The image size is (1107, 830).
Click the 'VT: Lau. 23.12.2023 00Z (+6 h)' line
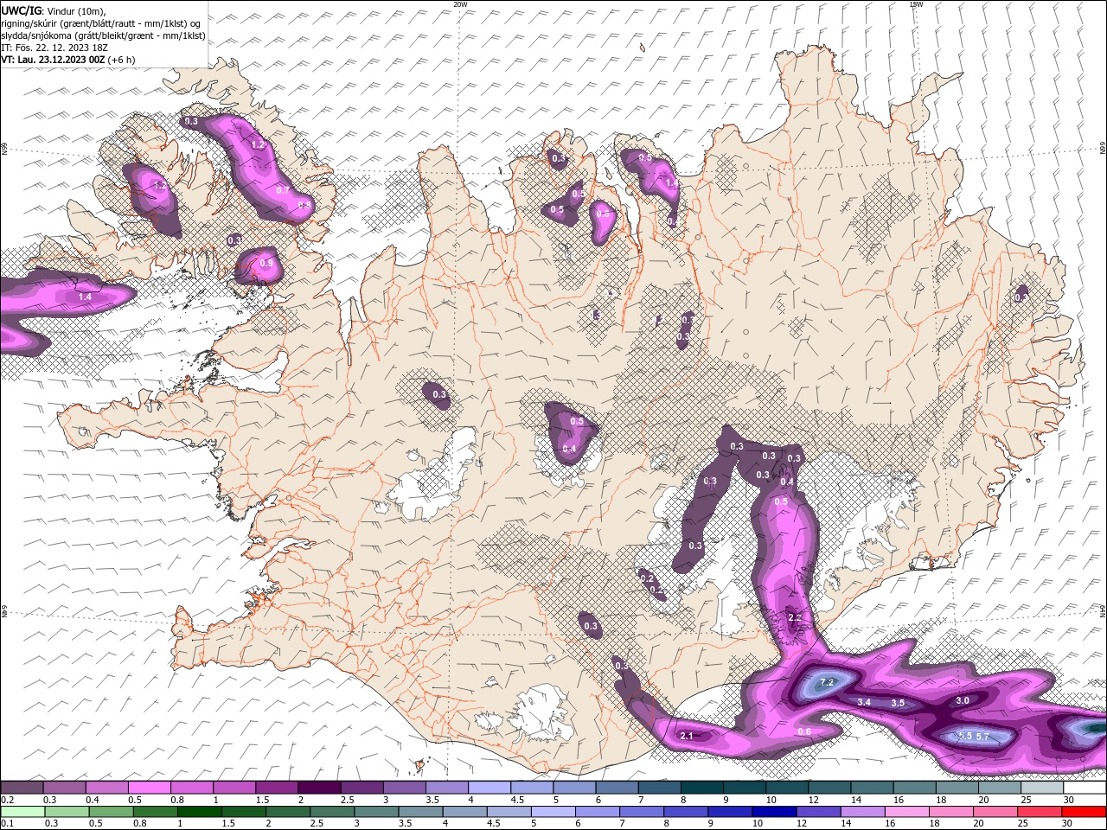[x=67, y=60]
